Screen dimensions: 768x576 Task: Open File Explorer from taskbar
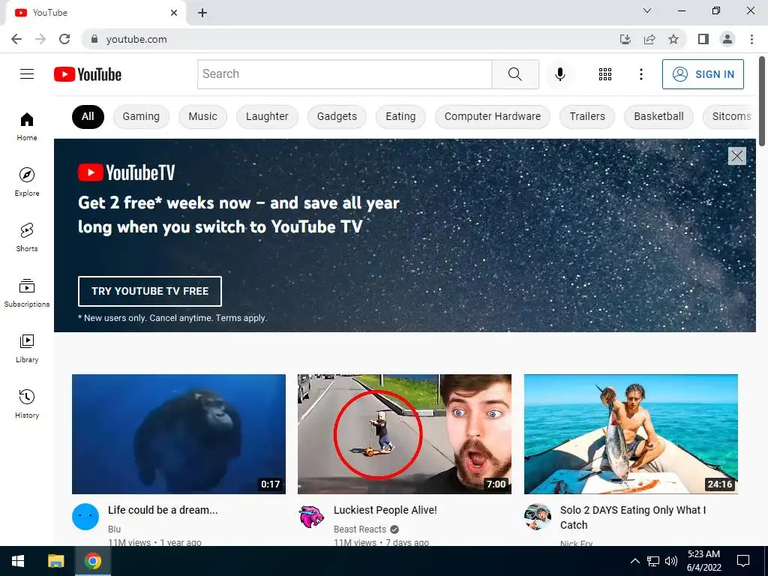pos(55,561)
